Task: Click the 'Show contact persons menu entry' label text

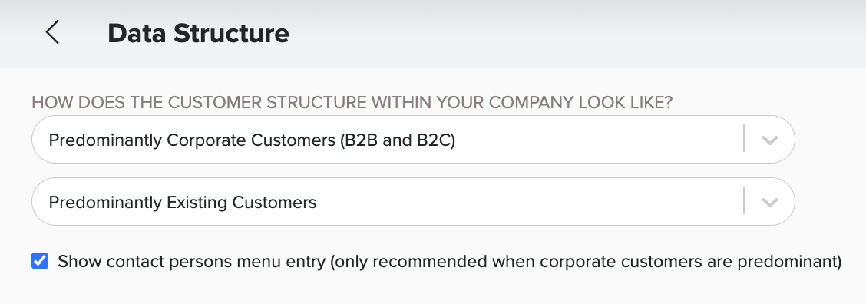Action: [x=192, y=262]
